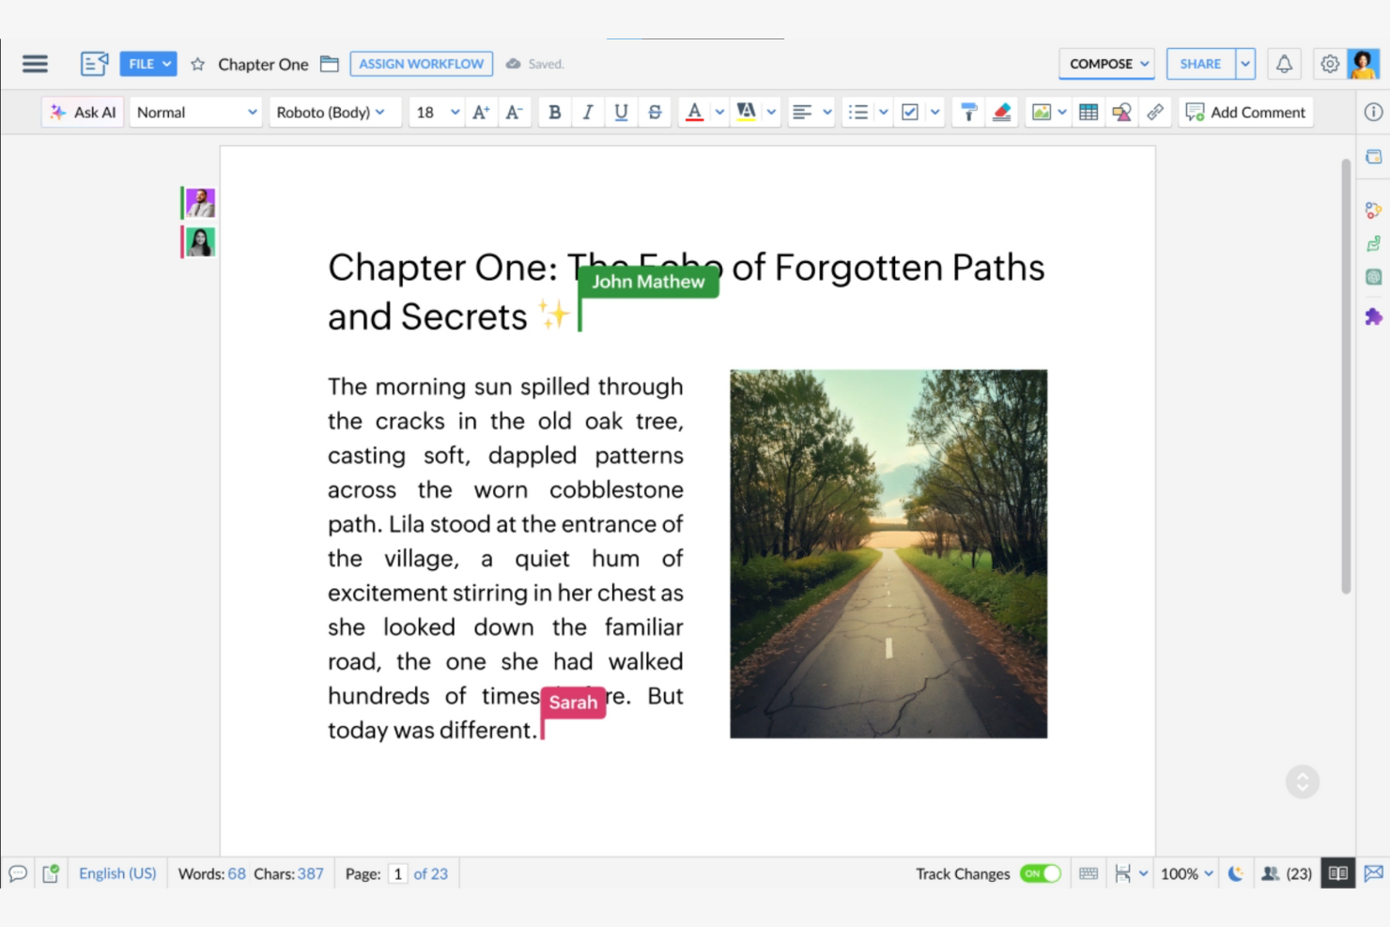Image resolution: width=1390 pixels, height=927 pixels.
Task: Toggle Track Changes off
Action: pos(1040,873)
